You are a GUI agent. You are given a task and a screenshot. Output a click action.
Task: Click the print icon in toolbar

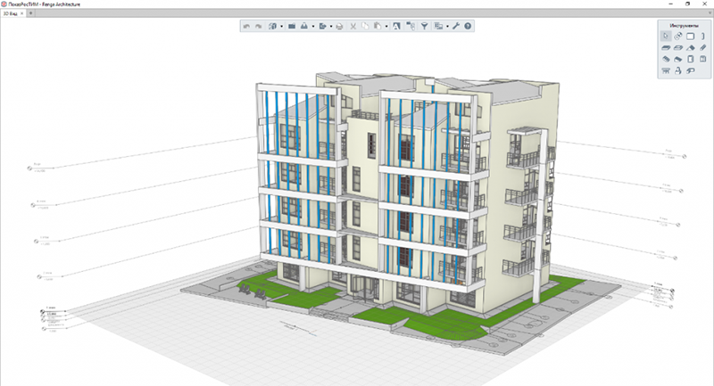pos(339,27)
